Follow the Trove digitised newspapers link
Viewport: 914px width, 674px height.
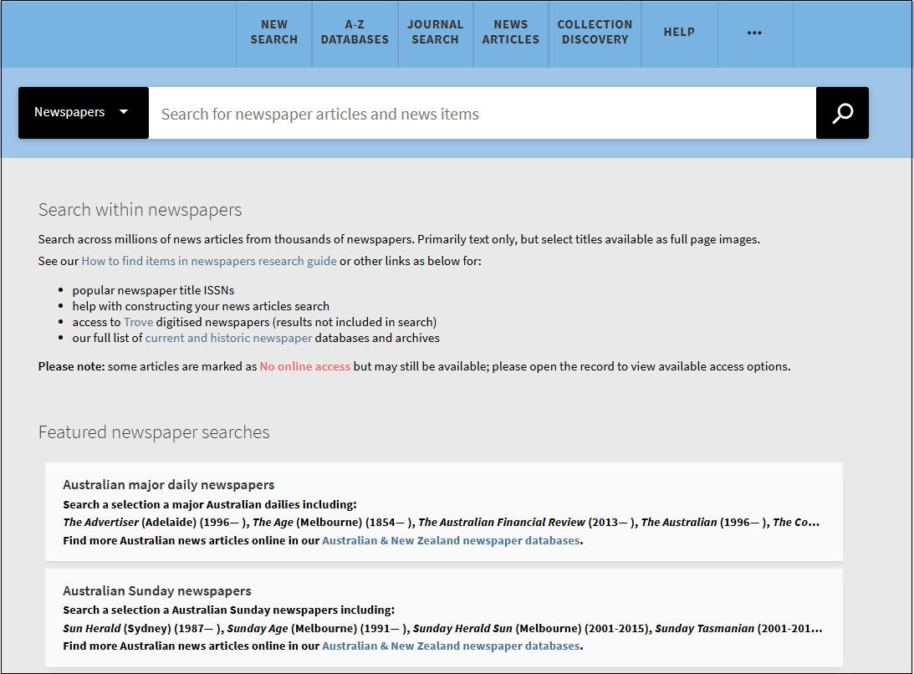click(138, 322)
